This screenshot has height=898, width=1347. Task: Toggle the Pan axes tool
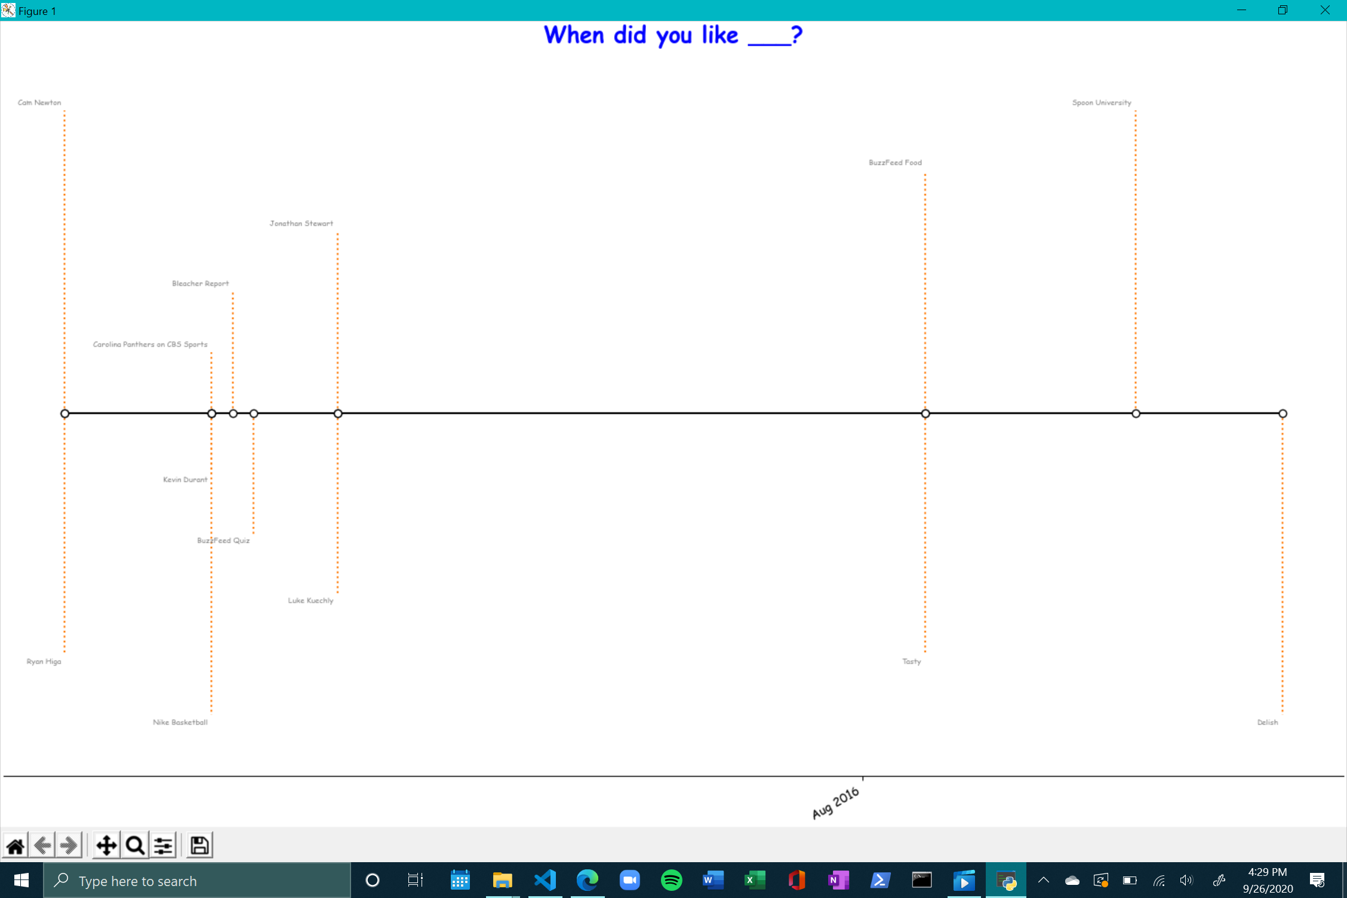point(106,845)
